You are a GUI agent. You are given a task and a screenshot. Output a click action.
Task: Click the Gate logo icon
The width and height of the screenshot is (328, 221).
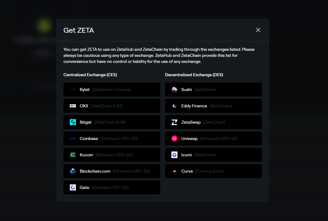point(73,187)
